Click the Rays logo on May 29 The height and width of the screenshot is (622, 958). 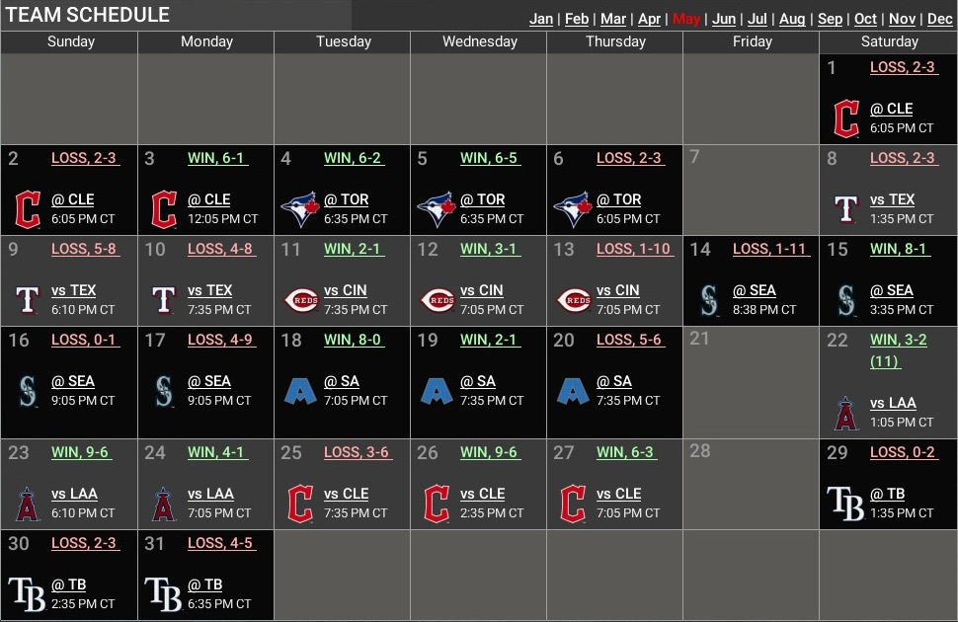point(846,504)
